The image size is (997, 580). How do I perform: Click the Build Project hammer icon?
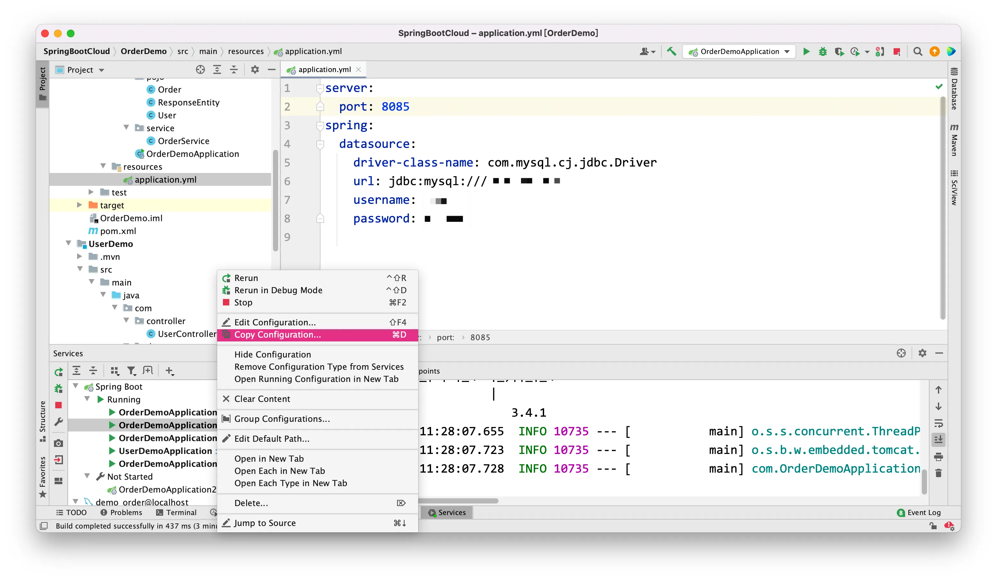671,51
